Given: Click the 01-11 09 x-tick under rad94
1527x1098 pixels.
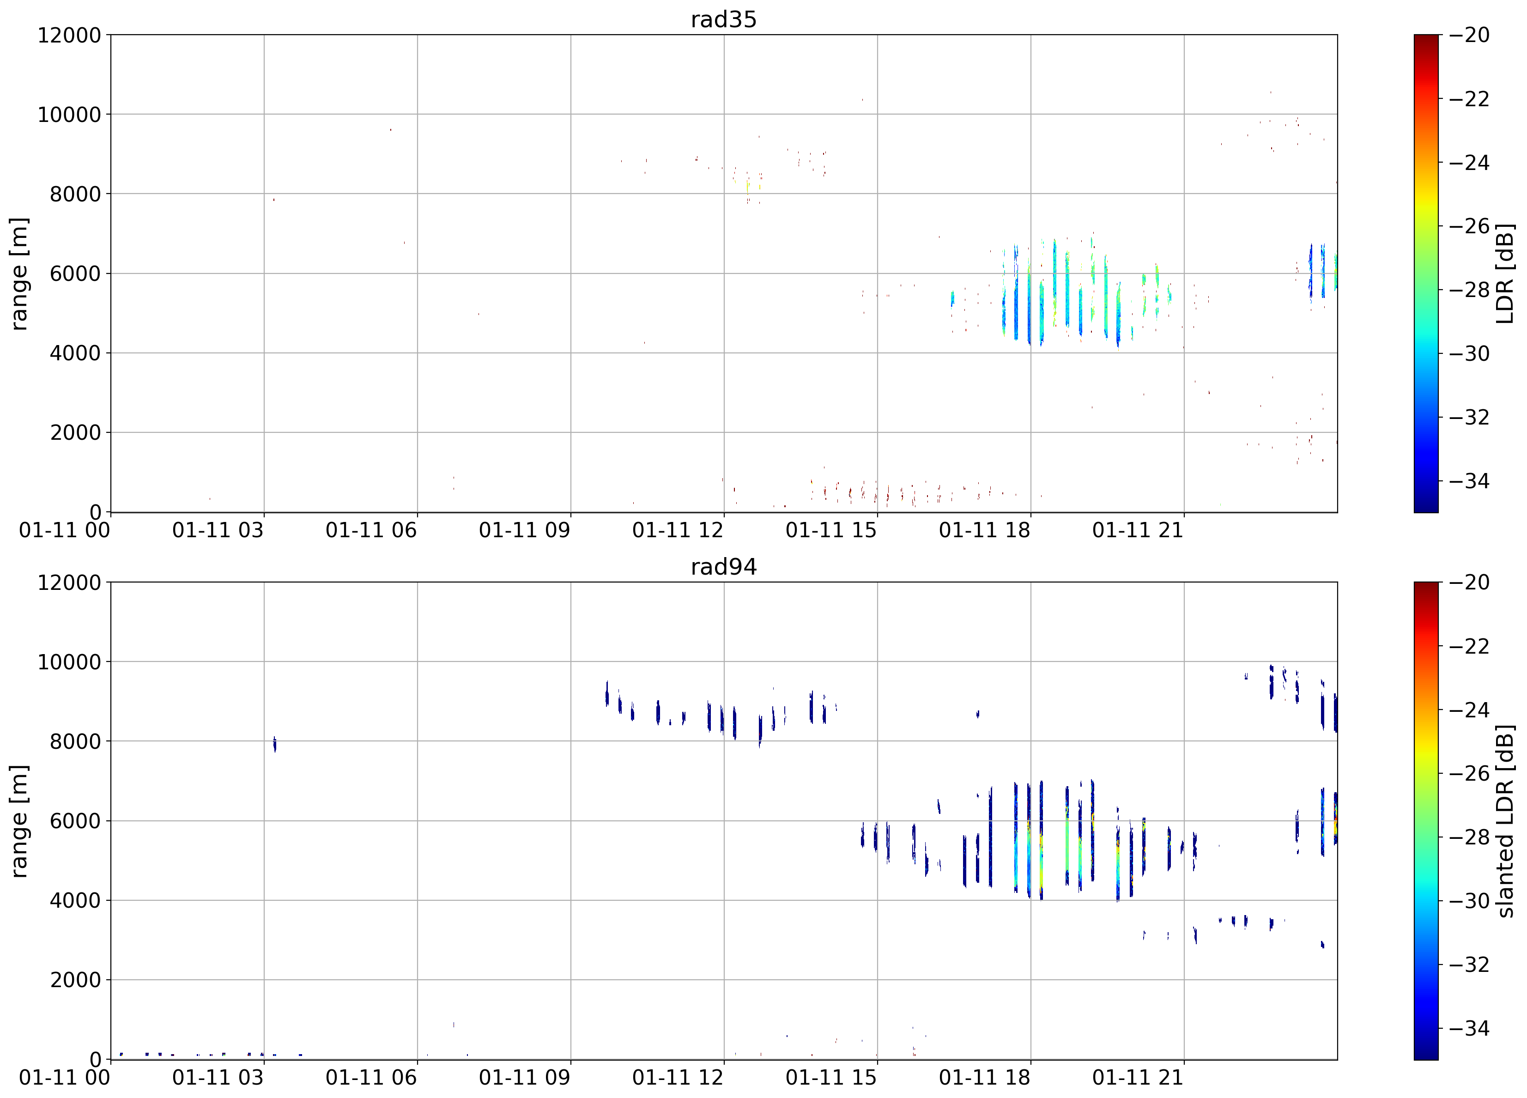Looking at the screenshot, I should 525,1077.
